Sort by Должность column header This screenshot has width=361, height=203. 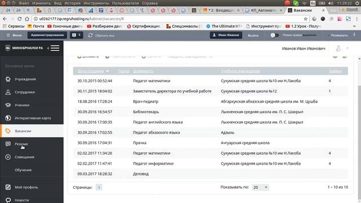[143, 71]
